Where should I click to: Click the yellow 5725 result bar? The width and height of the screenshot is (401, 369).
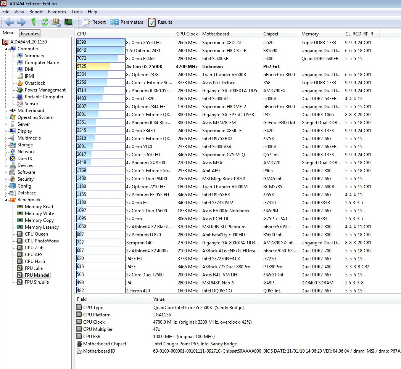101,66
